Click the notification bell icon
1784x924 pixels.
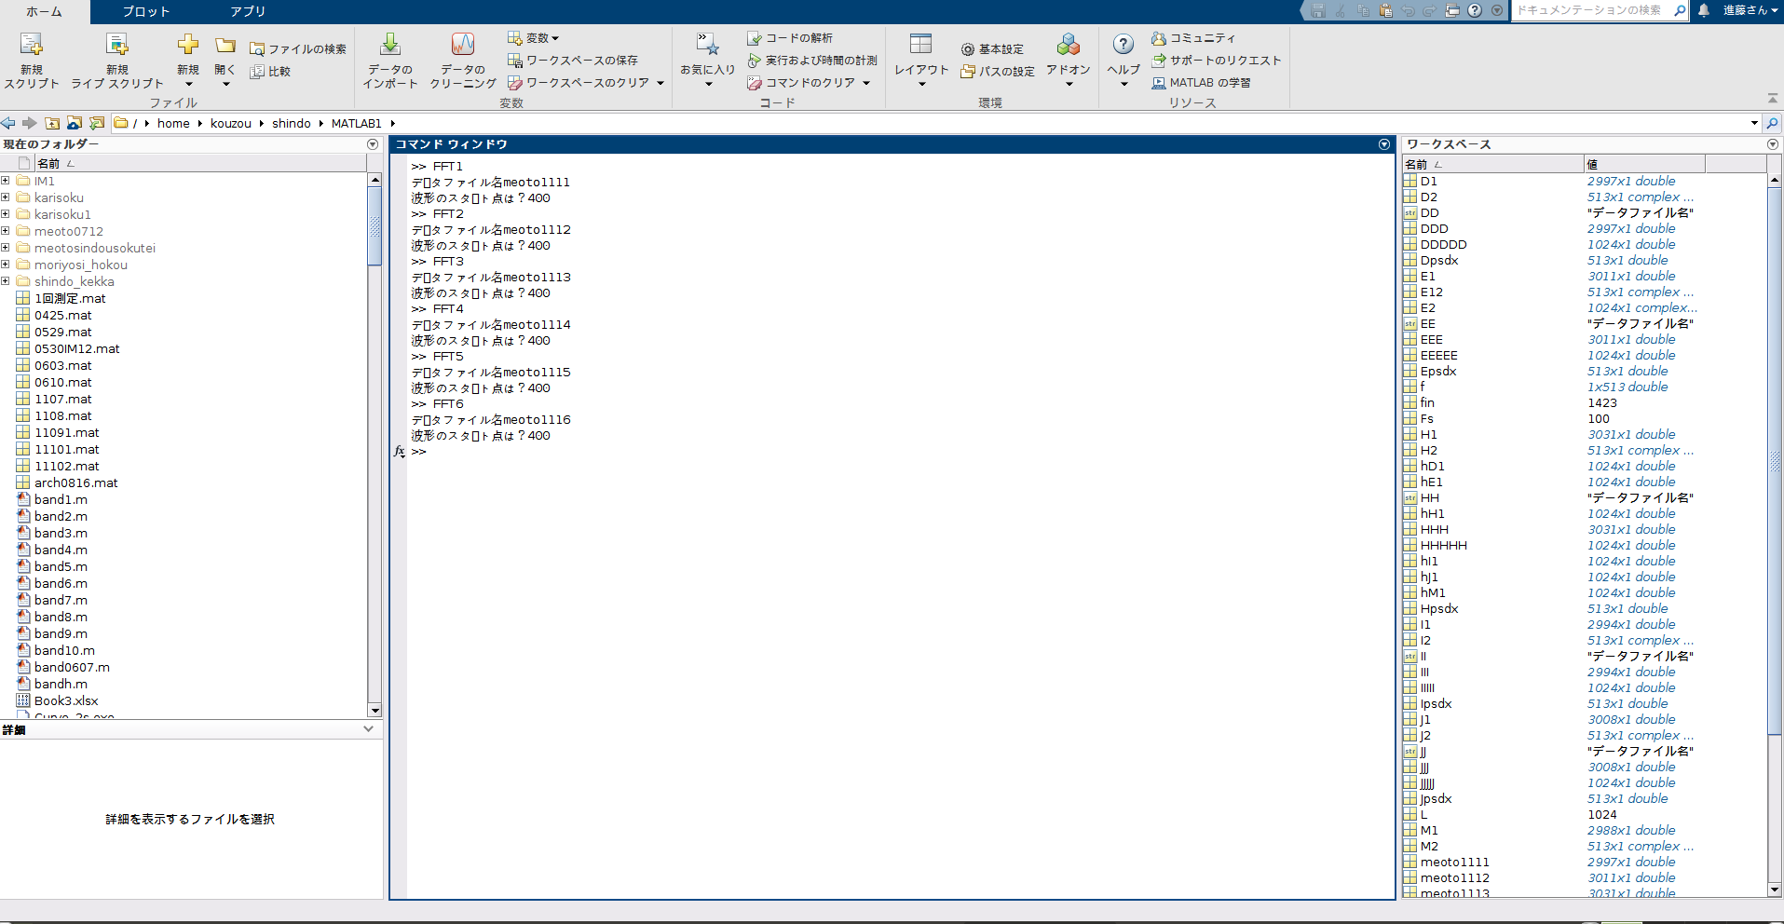tap(1704, 10)
